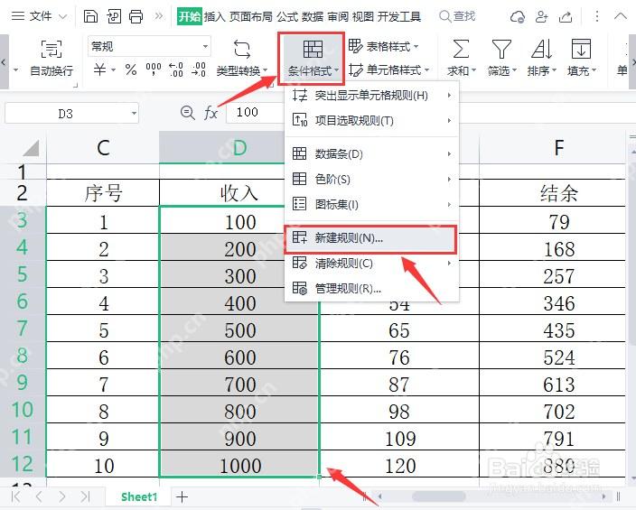Select 管理规则(R)... menu item

[372, 289]
